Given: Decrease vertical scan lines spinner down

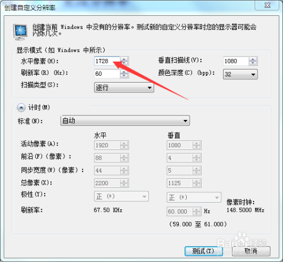Looking at the screenshot, I should (x=253, y=63).
